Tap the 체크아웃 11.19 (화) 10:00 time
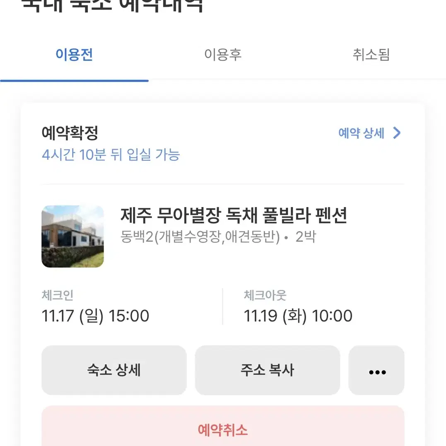The image size is (446, 446). [298, 316]
